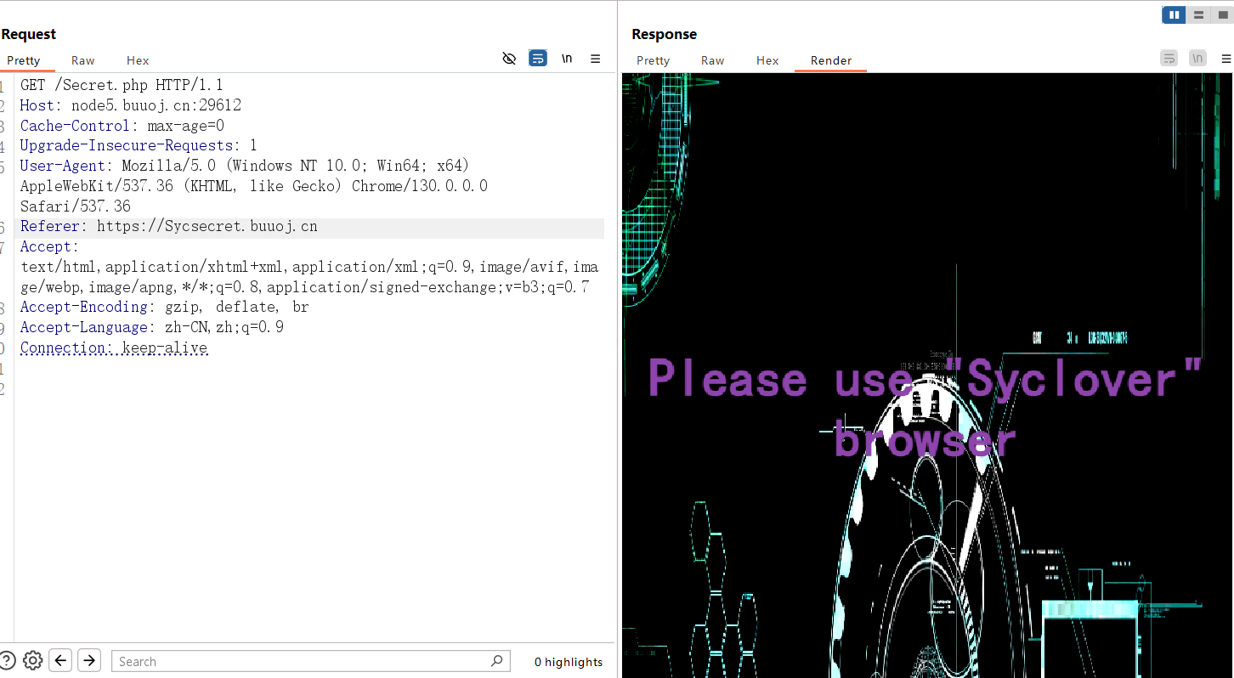Open the response Hex tab
Image resolution: width=1234 pixels, height=678 pixels.
pos(767,60)
